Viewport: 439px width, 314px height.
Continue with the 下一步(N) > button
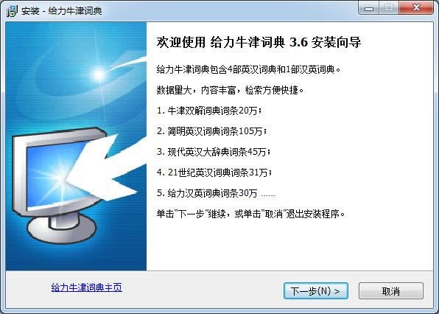point(316,290)
